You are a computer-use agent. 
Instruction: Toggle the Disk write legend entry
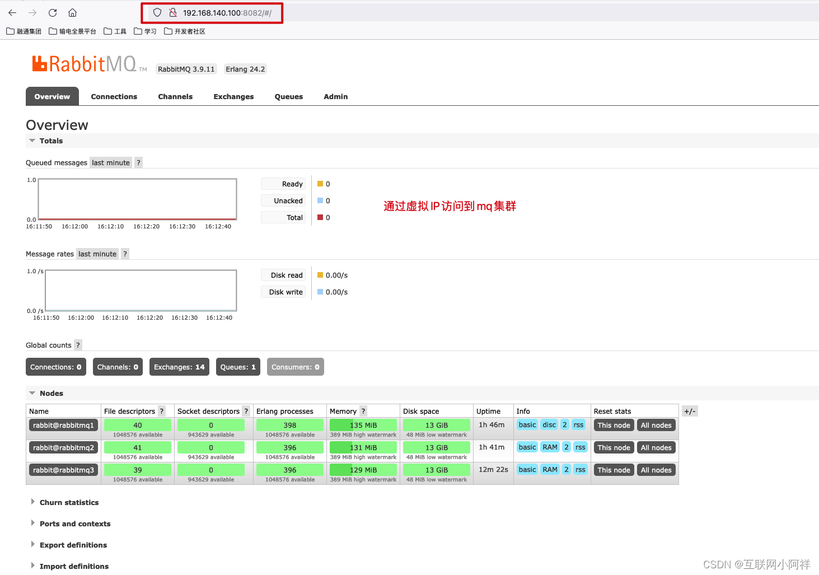coord(283,292)
